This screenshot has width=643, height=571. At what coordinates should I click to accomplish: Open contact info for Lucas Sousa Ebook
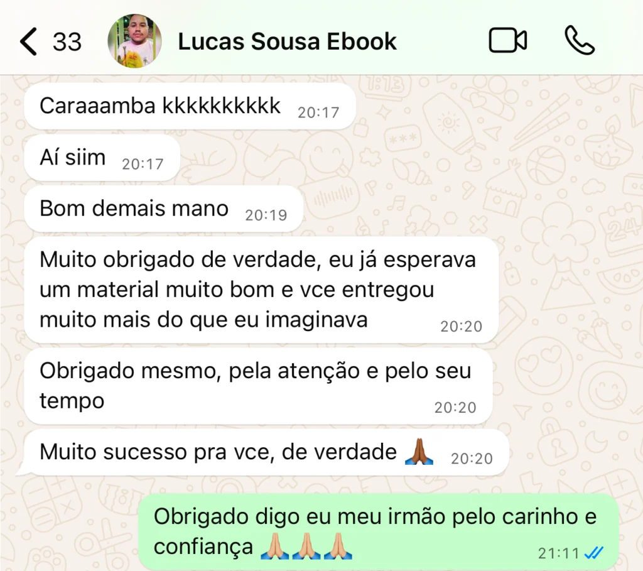(287, 41)
